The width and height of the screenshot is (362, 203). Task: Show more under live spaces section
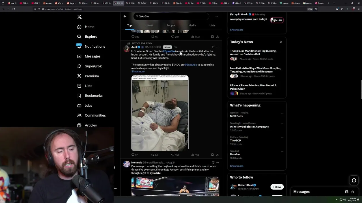[x=236, y=30]
